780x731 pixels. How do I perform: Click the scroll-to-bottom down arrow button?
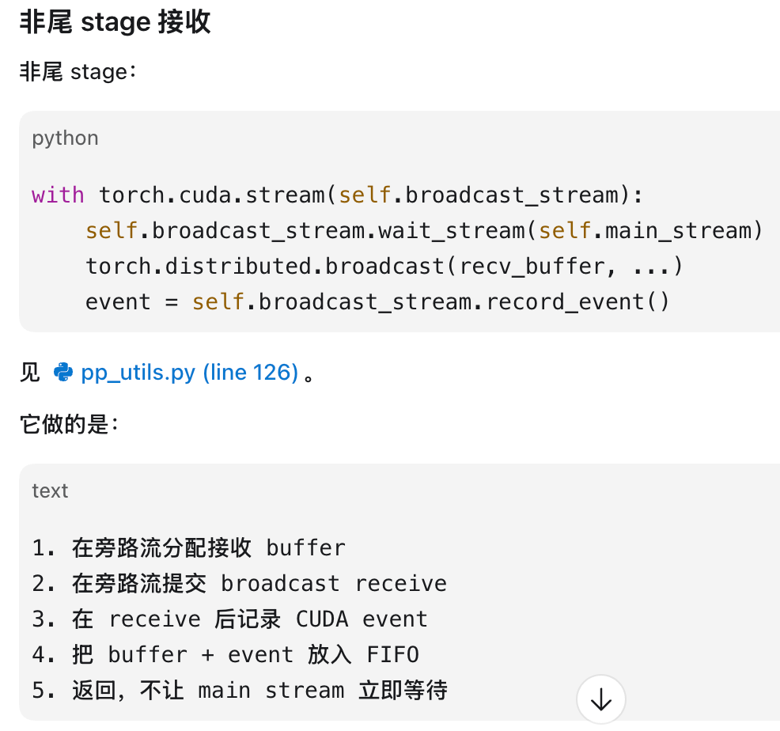pyautogui.click(x=601, y=699)
